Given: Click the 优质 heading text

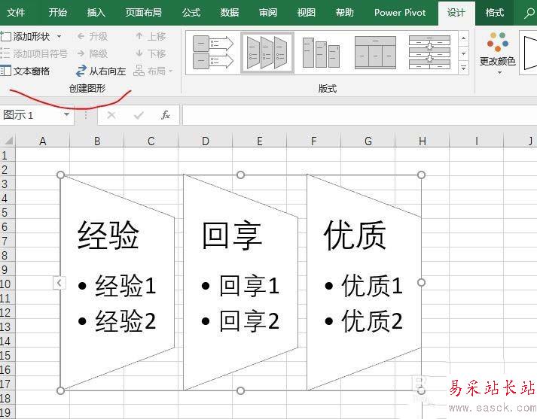Looking at the screenshot, I should pos(355,235).
